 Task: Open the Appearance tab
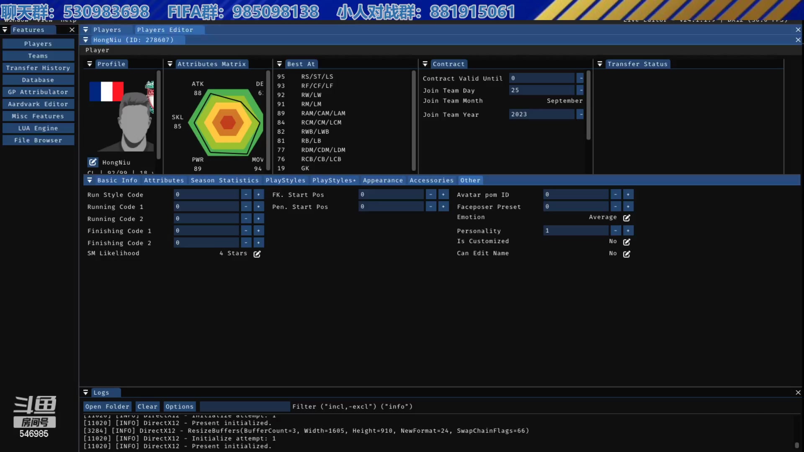pyautogui.click(x=383, y=180)
